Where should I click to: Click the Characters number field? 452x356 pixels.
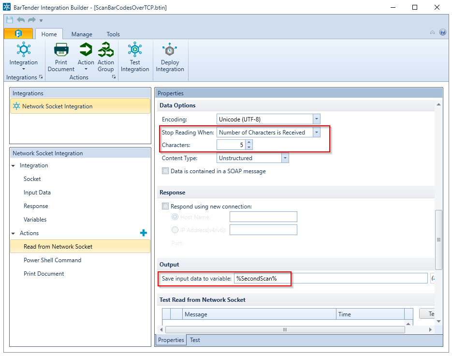pos(231,145)
